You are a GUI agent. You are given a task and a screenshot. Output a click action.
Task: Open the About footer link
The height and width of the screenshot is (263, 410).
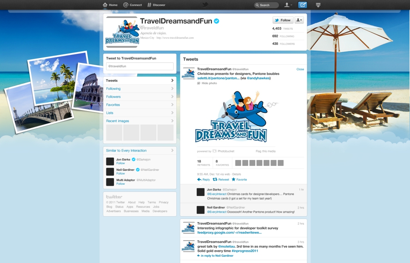coord(132,202)
